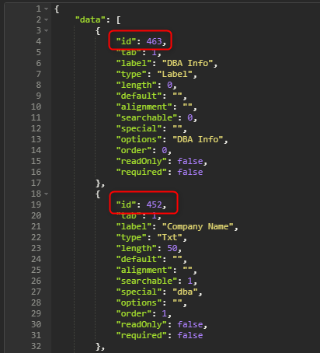Click the id value 452
Image resolution: width=320 pixels, height=353 pixels.
click(x=154, y=204)
